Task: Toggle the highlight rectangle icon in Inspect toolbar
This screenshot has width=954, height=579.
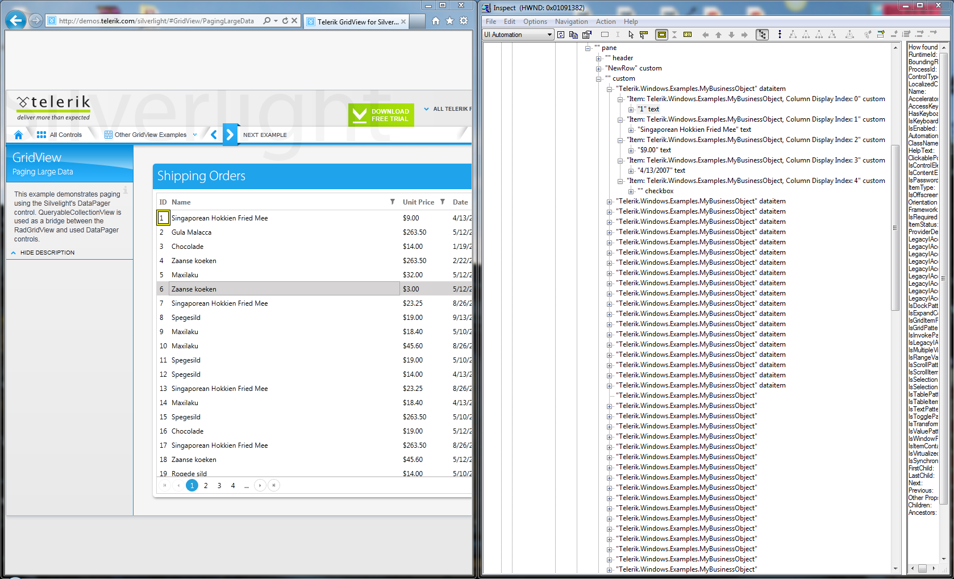Action: [661, 35]
